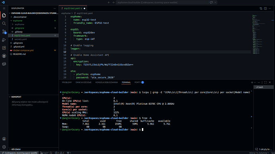This screenshot has height=154, width=275.
Task: Open the Accounts icon in activity bar
Action: [4, 139]
